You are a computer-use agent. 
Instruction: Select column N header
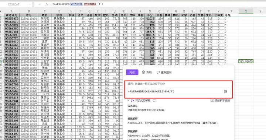point(150,11)
